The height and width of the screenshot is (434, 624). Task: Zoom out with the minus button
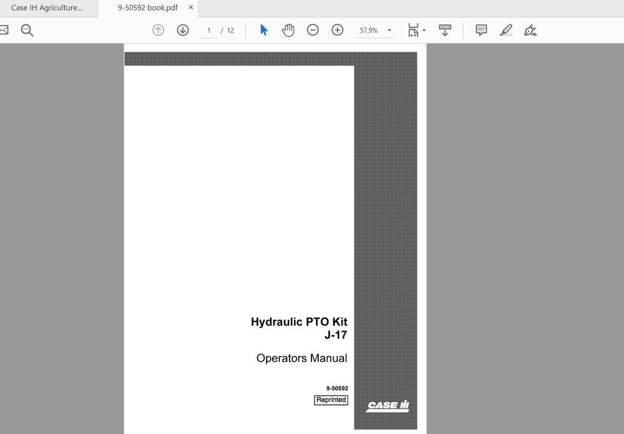(313, 30)
